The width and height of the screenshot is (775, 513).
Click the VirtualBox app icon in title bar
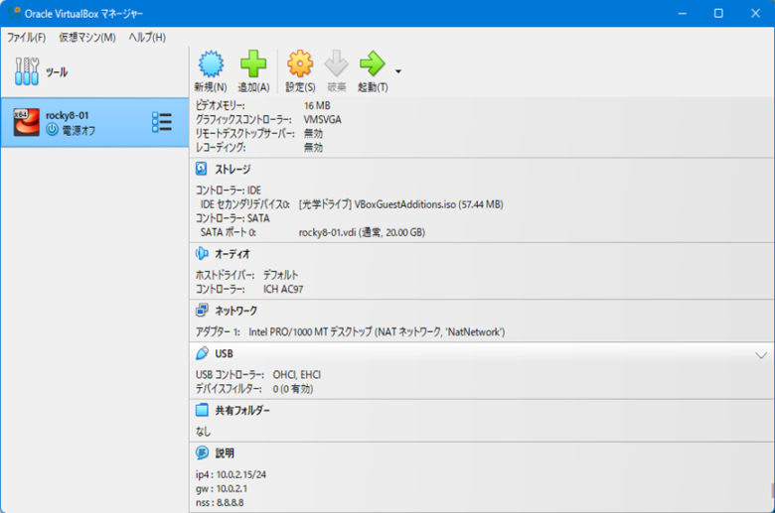(14, 13)
